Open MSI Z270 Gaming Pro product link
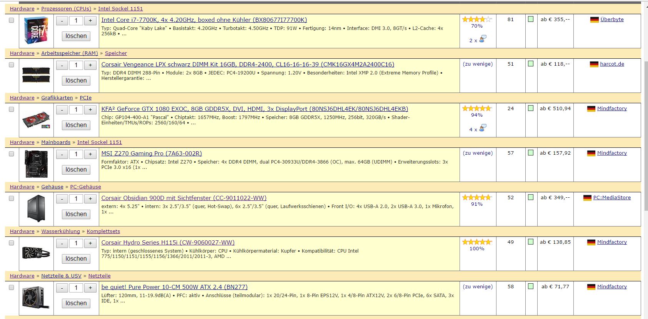Viewport: 648px width, 319px height. click(152, 154)
